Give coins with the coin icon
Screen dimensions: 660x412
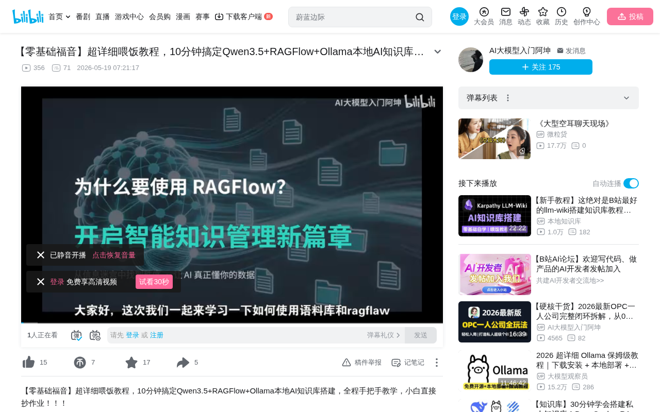(80, 363)
